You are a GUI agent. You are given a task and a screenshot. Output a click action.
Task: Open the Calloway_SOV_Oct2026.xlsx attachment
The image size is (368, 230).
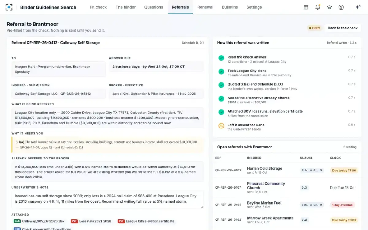point(40,221)
